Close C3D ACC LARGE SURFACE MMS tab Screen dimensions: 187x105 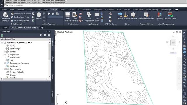pos(38,28)
